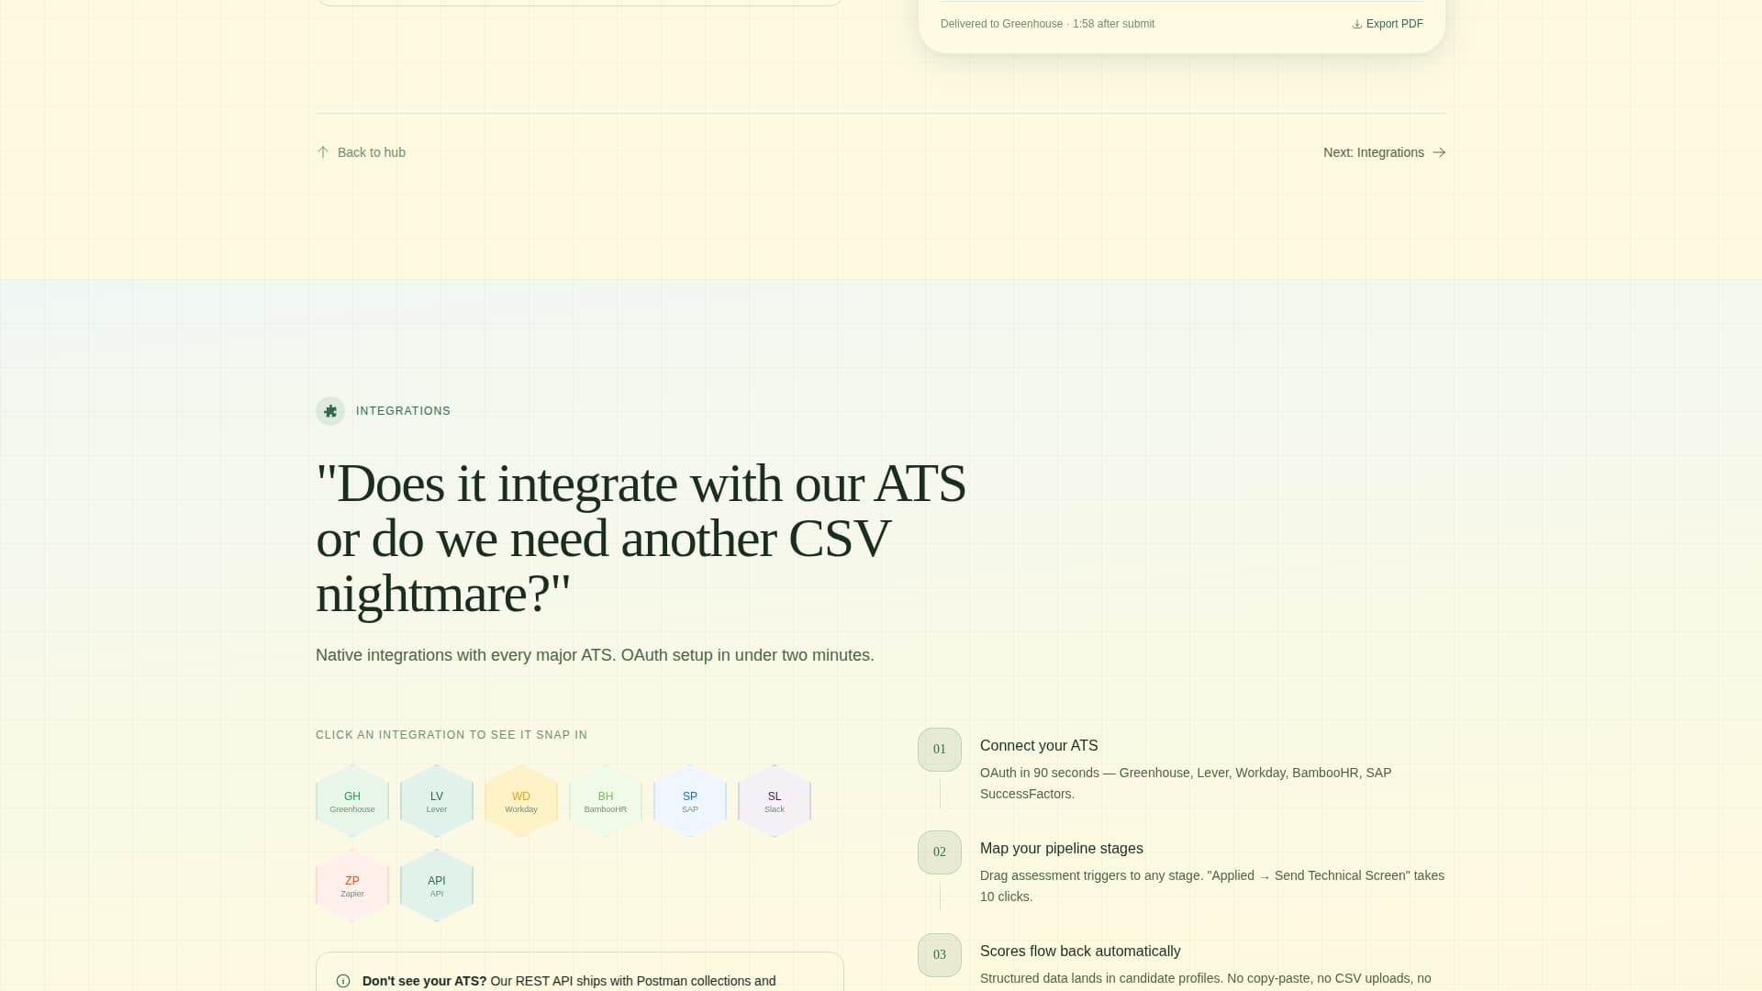Screen dimensions: 1762x991
Task: Click the puzzle piece Integrations icon
Action: tap(330, 411)
